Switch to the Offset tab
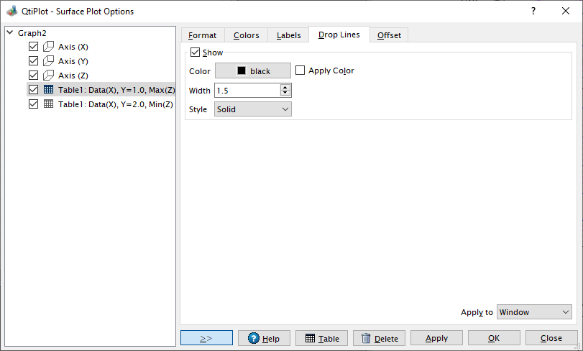 (389, 35)
